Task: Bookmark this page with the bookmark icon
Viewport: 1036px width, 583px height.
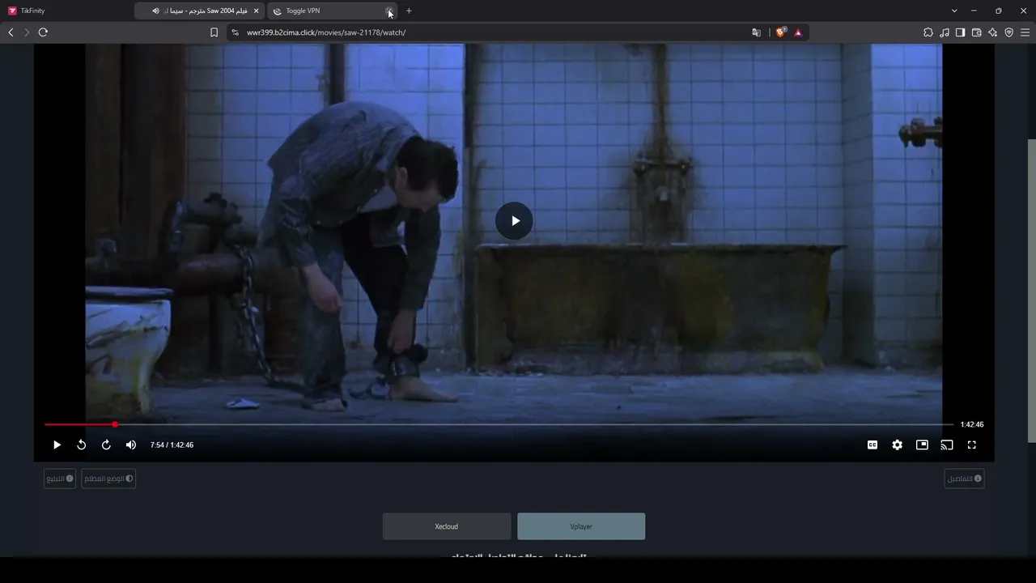Action: pos(214,32)
